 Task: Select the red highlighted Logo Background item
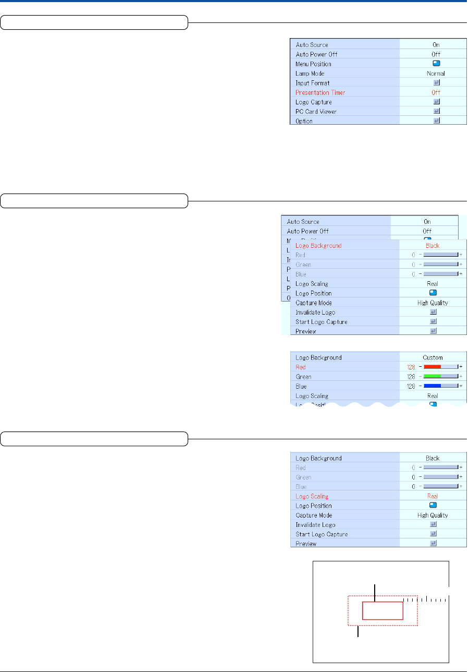(x=318, y=246)
